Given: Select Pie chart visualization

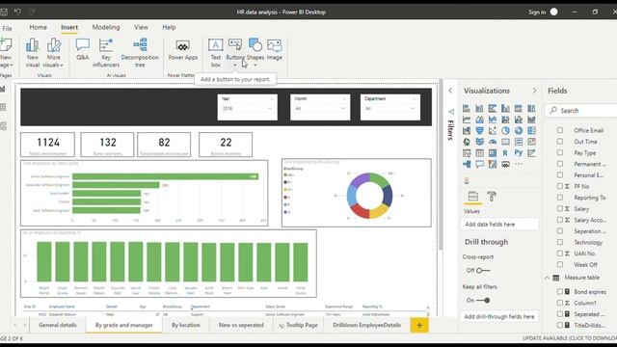Looking at the screenshot, I should [x=505, y=131].
